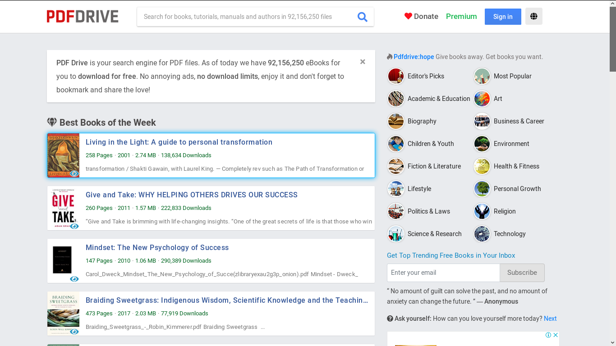Click the '473 Pages' text

(x=99, y=313)
